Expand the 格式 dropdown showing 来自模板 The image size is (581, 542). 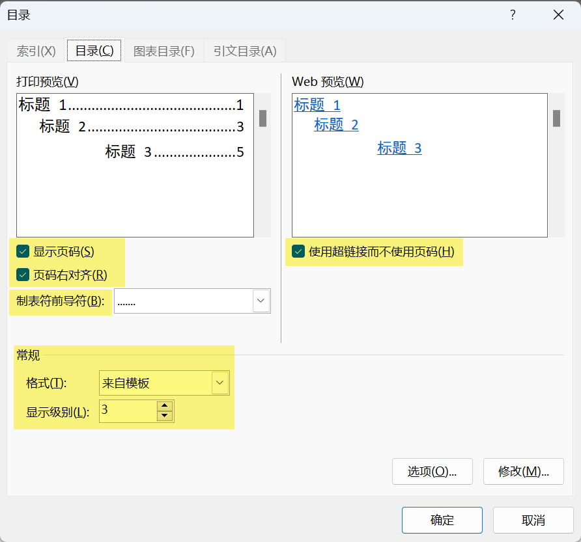(x=220, y=383)
